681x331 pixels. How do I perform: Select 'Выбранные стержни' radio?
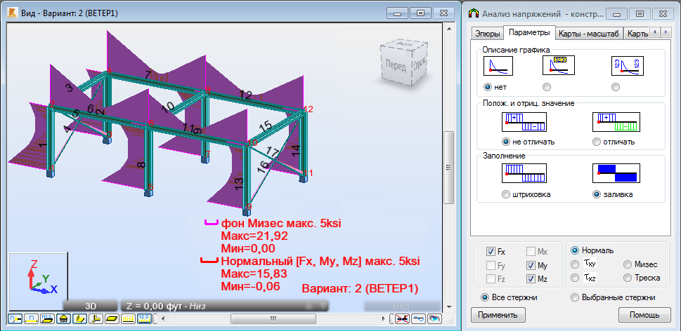tap(575, 297)
